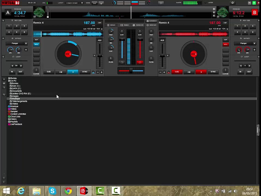This screenshot has height=196, width=261.
Task: Enable the Sandbox mode
Action: [151, 21]
